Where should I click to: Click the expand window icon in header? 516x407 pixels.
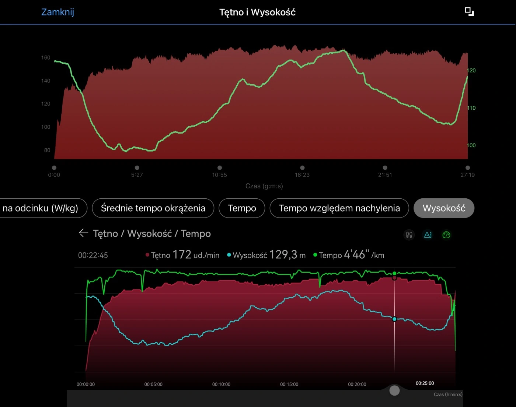(x=469, y=12)
